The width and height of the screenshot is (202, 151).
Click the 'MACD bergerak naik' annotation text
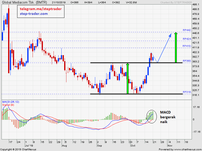168,117
